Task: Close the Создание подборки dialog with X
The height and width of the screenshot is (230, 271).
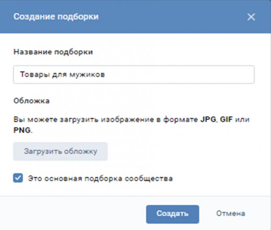Action: point(251,17)
